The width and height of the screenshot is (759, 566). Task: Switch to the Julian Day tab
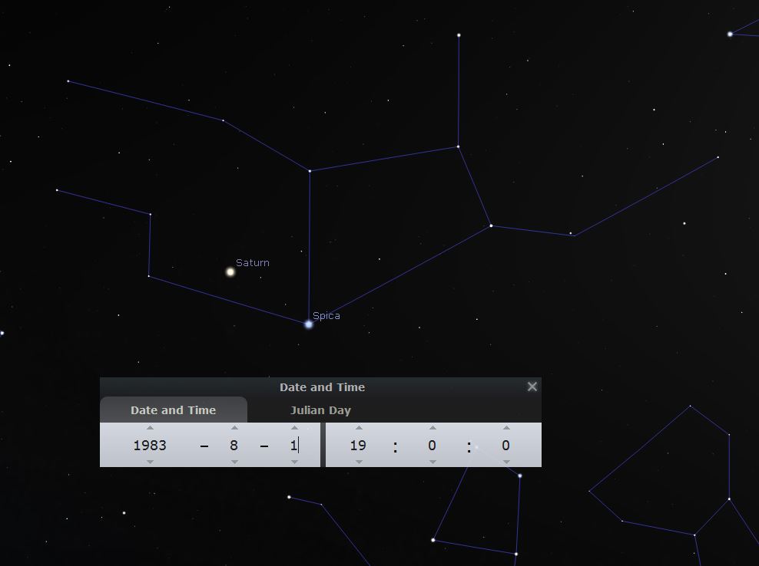pos(320,410)
